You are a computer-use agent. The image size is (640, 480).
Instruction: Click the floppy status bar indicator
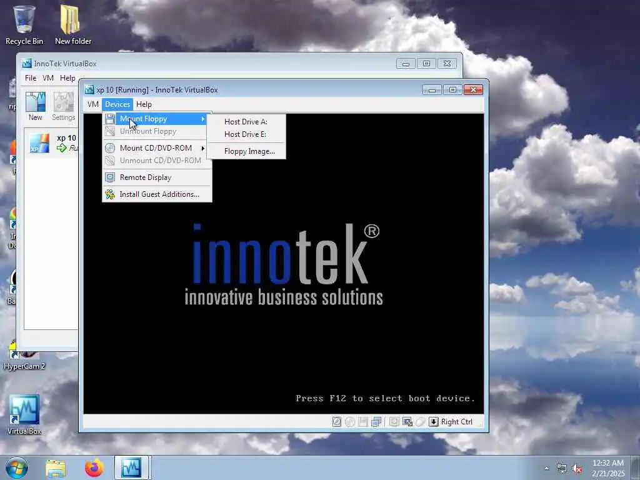point(363,422)
